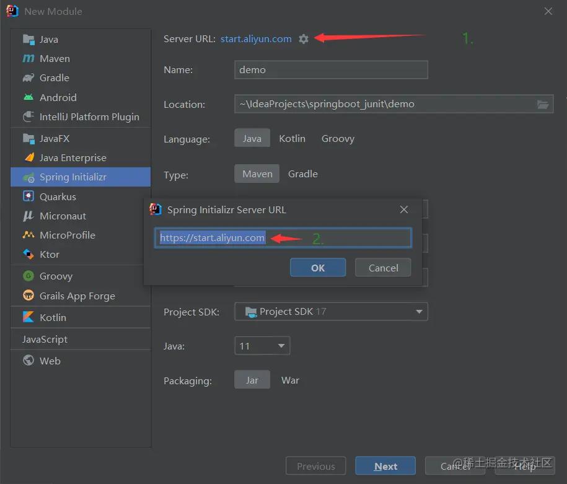Click the Grails App Forge icon

point(29,296)
